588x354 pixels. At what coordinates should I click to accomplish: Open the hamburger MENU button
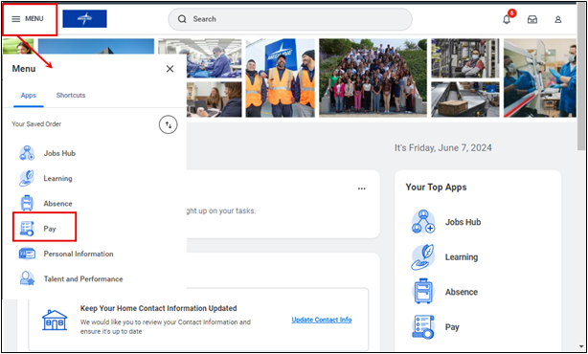pos(28,19)
